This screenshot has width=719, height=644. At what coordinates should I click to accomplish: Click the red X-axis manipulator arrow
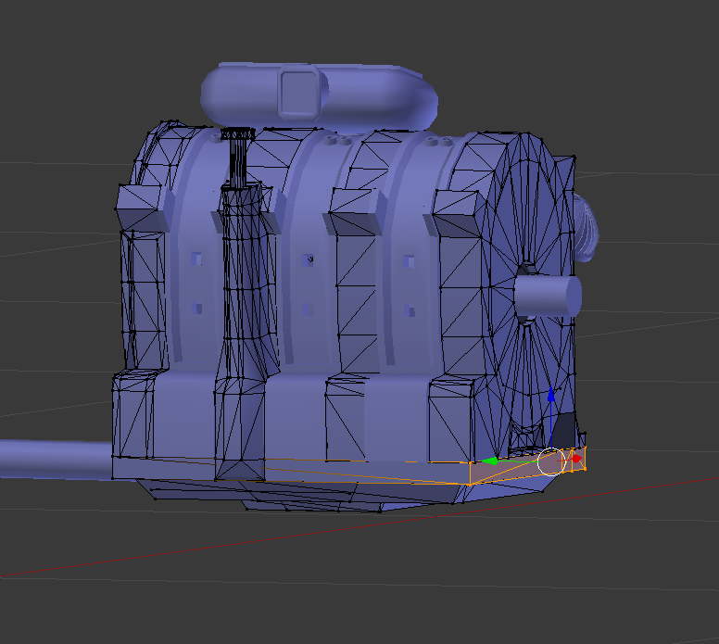(576, 458)
